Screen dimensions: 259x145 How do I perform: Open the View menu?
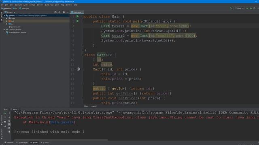pyautogui.click(x=12, y=5)
